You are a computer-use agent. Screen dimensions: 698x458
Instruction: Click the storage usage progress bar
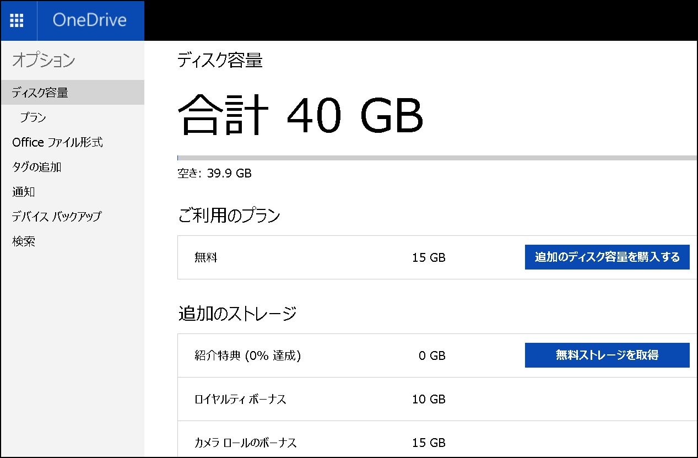pyautogui.click(x=436, y=158)
